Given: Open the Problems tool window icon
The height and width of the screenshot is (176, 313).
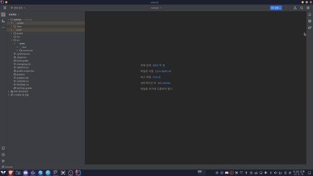Looking at the screenshot, I should tap(3, 154).
